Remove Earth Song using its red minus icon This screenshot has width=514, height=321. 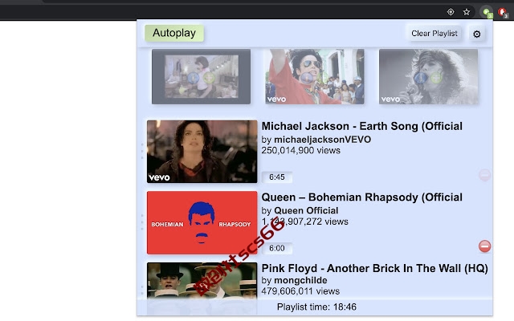click(x=484, y=175)
